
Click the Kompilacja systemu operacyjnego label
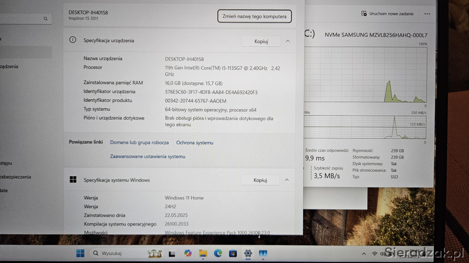coord(120,224)
